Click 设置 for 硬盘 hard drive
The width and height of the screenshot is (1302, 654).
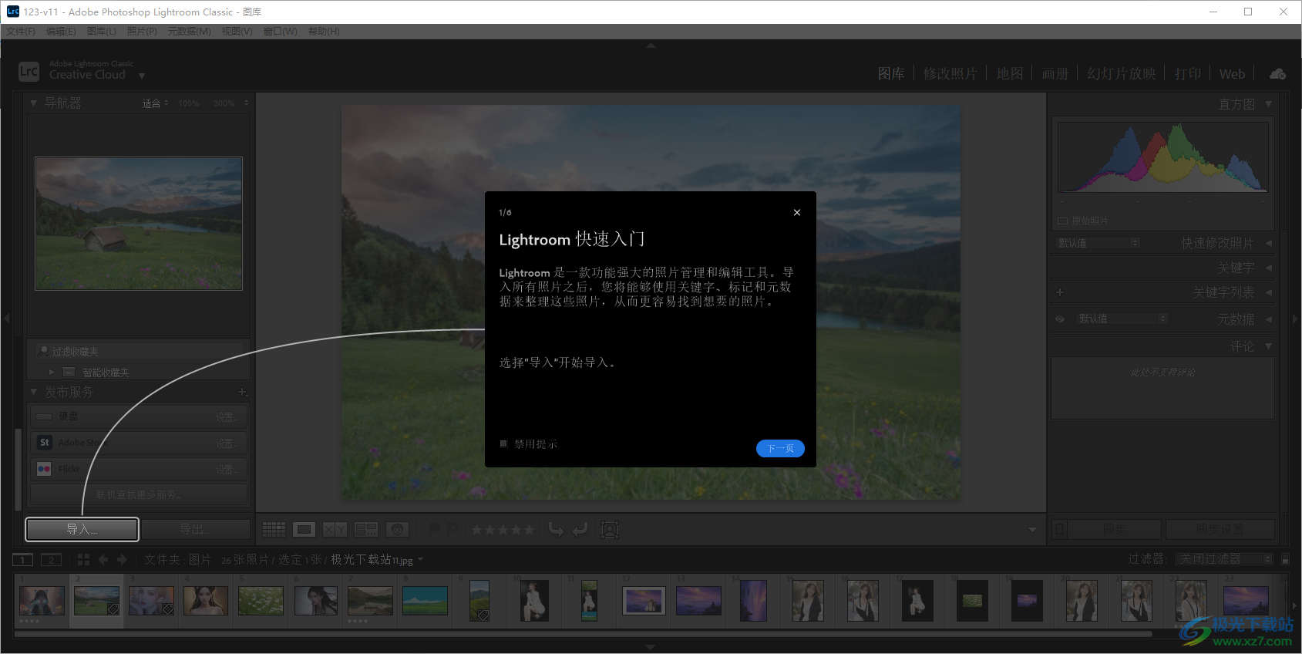pyautogui.click(x=227, y=416)
